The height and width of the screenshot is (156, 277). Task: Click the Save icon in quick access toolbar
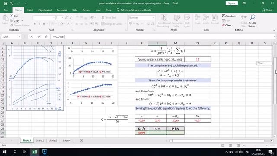[6, 3]
